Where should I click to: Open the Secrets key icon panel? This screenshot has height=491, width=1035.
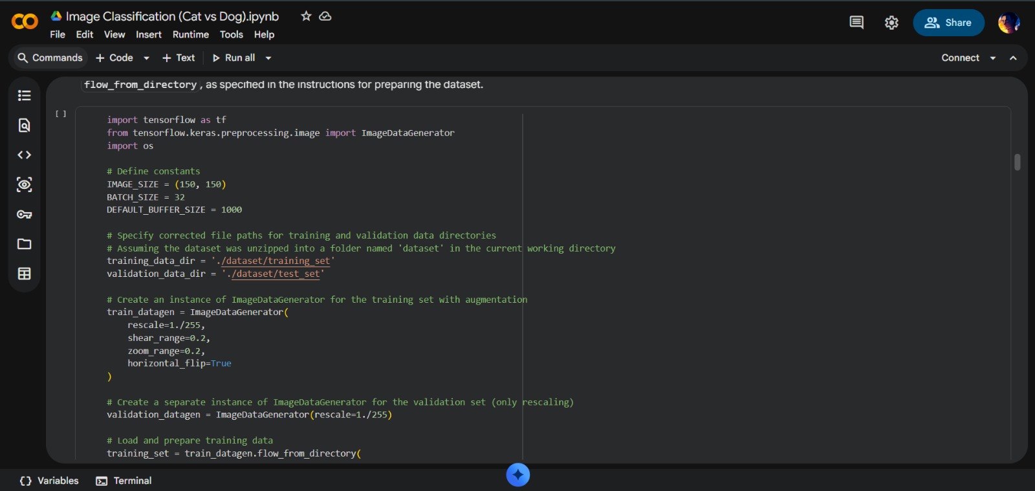pos(24,215)
